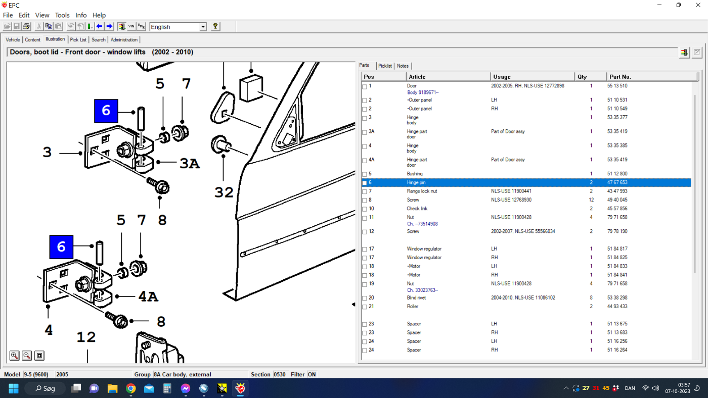Open the View menu

pyautogui.click(x=42, y=15)
